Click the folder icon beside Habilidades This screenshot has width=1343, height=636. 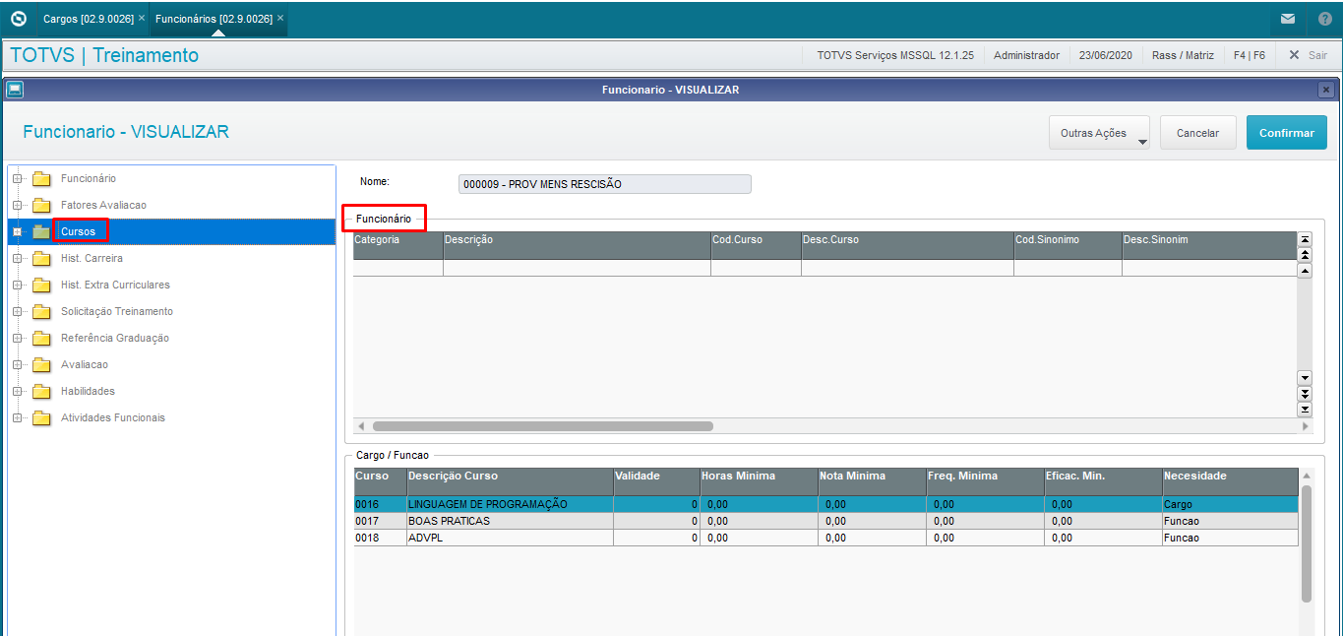pyautogui.click(x=41, y=391)
